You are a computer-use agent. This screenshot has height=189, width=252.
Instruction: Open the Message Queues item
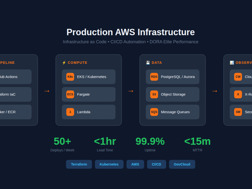(172, 112)
